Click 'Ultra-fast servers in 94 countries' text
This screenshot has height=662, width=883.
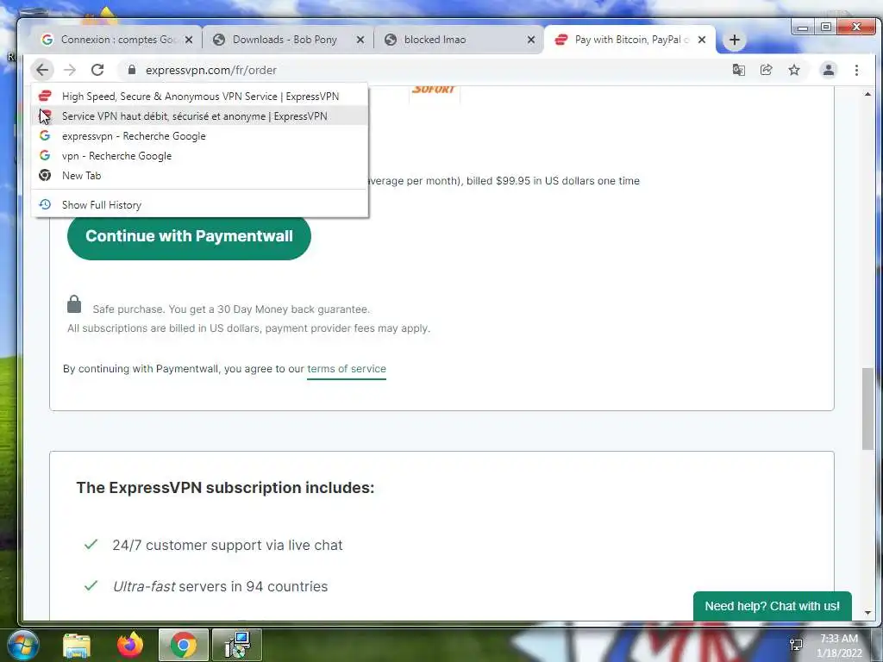220,586
